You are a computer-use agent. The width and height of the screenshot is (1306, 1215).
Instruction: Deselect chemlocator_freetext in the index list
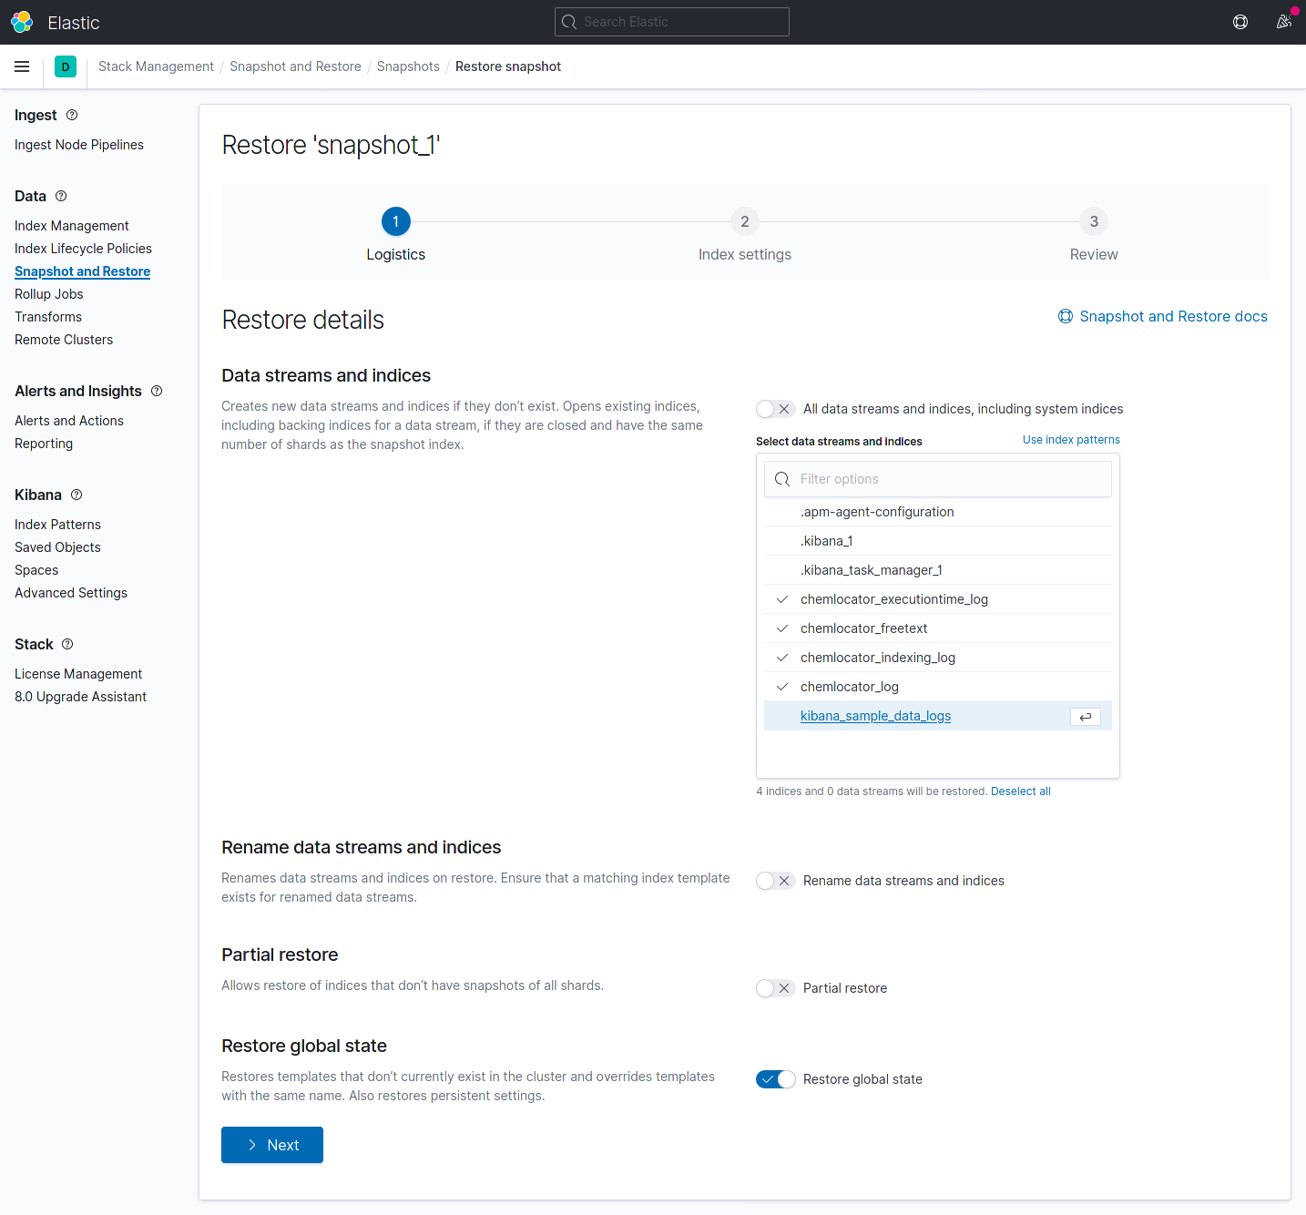[x=863, y=628]
